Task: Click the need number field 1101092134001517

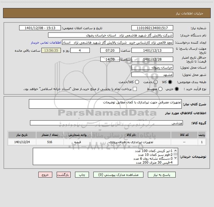Action: [x=152, y=28]
